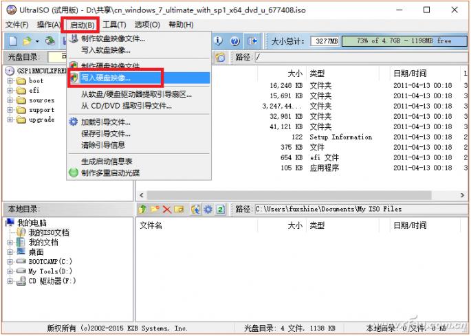The width and height of the screenshot is (471, 336).
Task: Expand the sources folder node
Action: [x=10, y=100]
